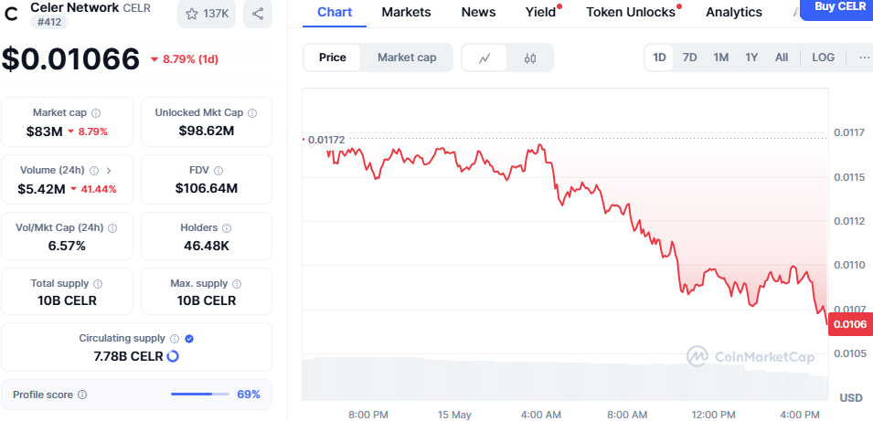Open more chart options ellipsis menu
Screen dimensions: 873x421
coord(865,58)
